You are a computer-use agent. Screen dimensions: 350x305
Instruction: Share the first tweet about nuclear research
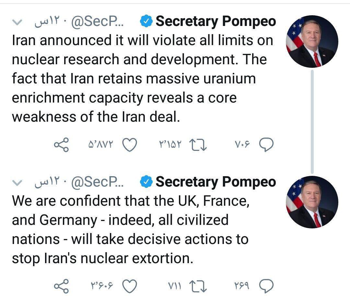(62, 145)
